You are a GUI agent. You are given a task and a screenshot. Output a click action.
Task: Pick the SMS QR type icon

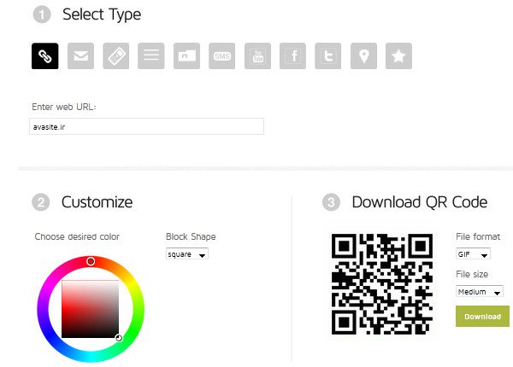pyautogui.click(x=221, y=55)
